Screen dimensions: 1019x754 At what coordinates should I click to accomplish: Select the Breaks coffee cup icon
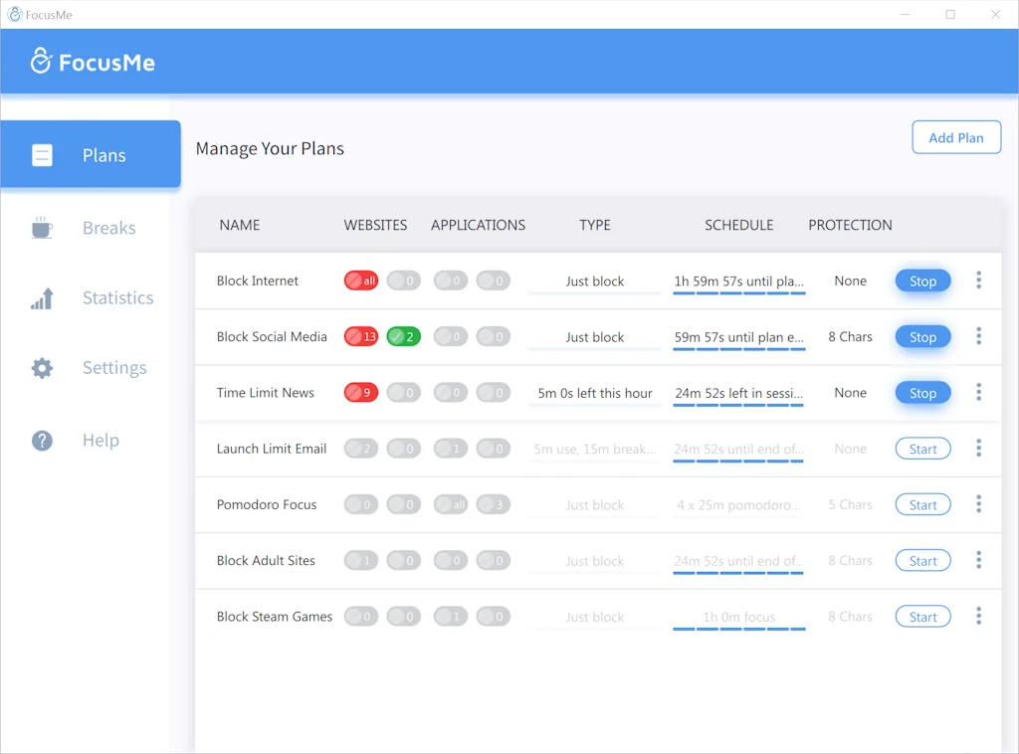pyautogui.click(x=42, y=227)
